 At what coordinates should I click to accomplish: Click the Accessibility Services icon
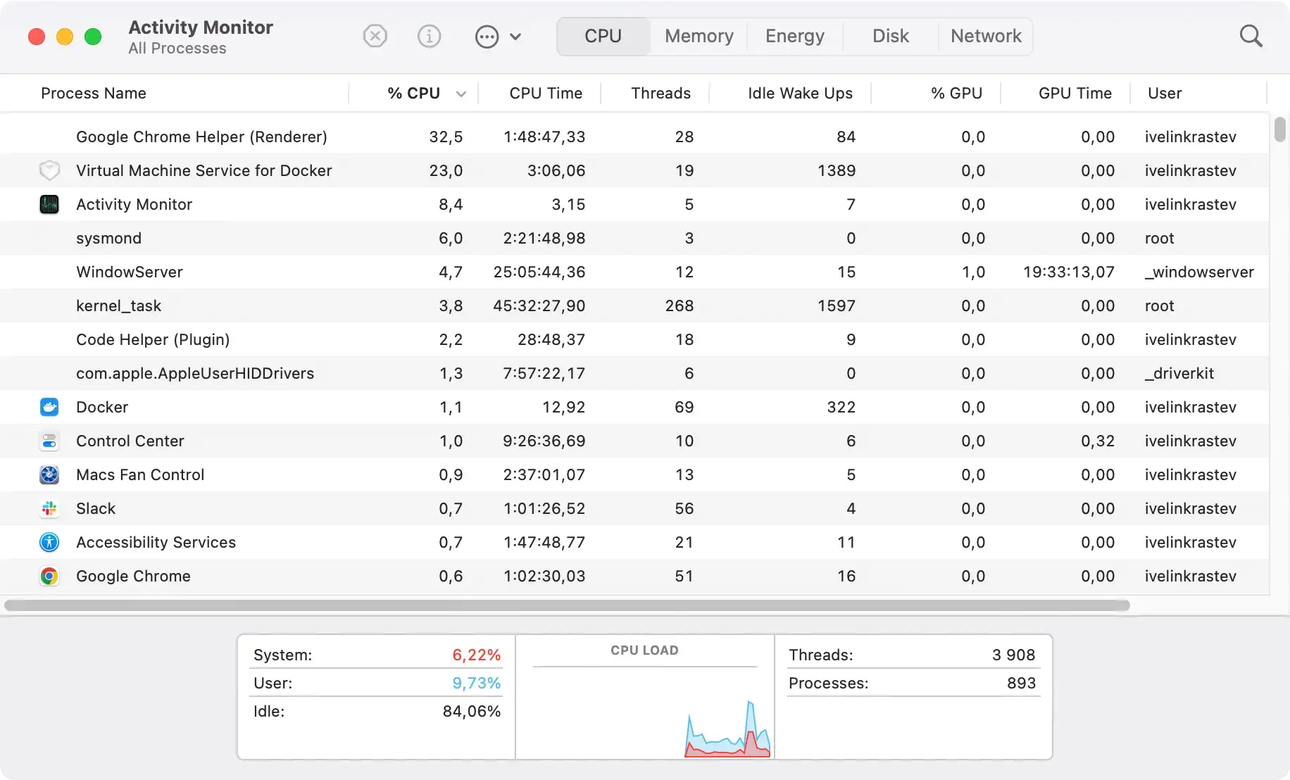[x=49, y=542]
